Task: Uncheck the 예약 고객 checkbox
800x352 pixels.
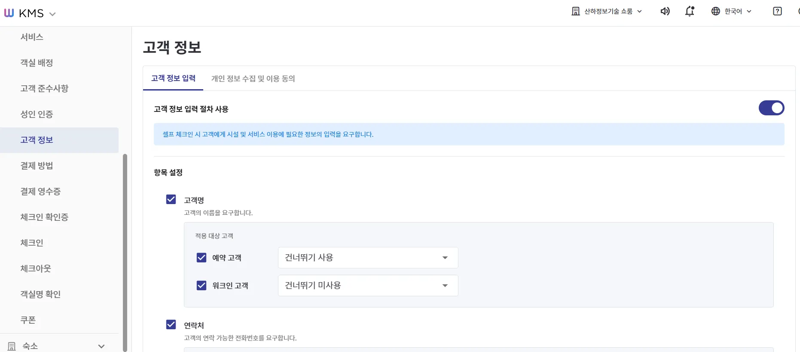Action: [202, 257]
